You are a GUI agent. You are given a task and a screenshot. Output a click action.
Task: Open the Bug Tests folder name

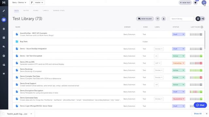click(24, 42)
